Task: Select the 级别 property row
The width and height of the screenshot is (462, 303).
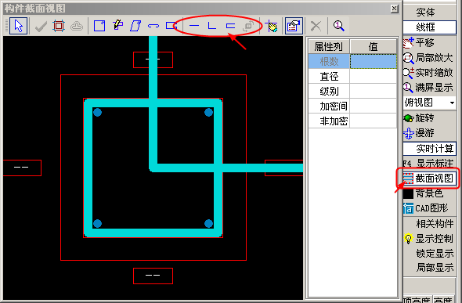Action: click(x=352, y=92)
